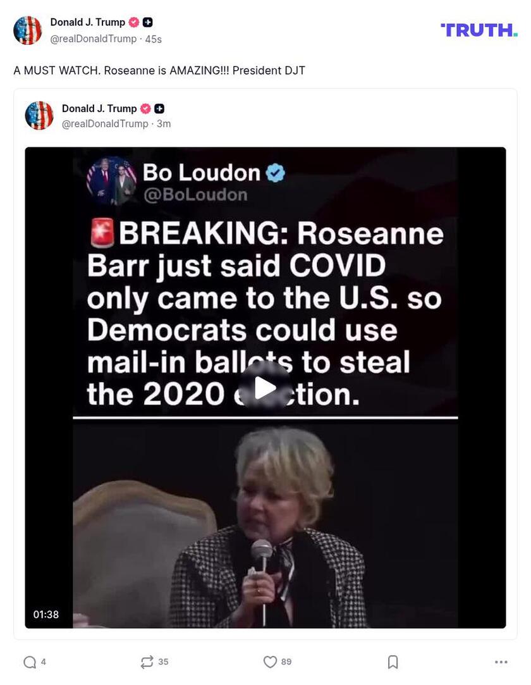Open Donald J. Trump's top profile avatar
The height and width of the screenshot is (685, 531).
(28, 30)
